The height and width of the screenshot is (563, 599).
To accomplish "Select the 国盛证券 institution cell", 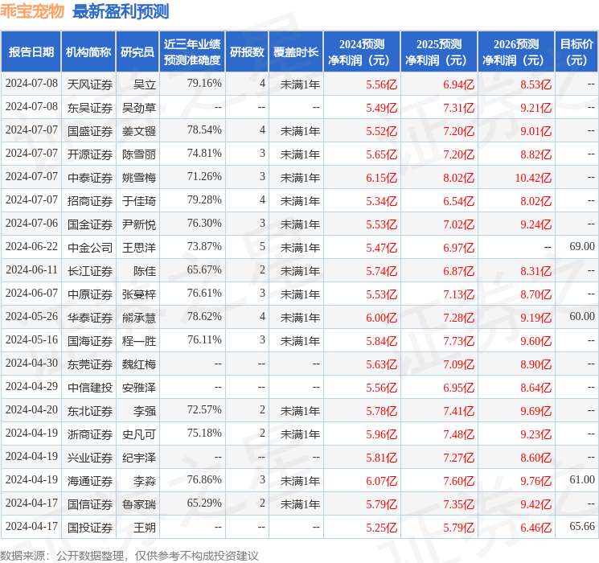I will pos(90,131).
